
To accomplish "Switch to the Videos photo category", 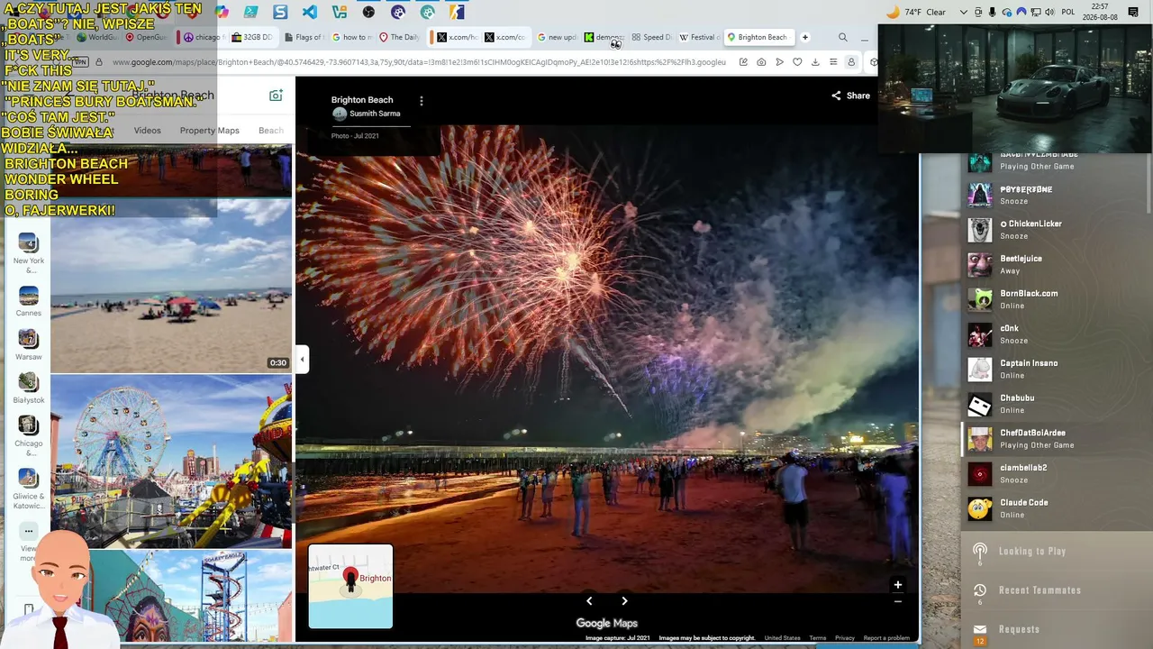I will pos(148,131).
